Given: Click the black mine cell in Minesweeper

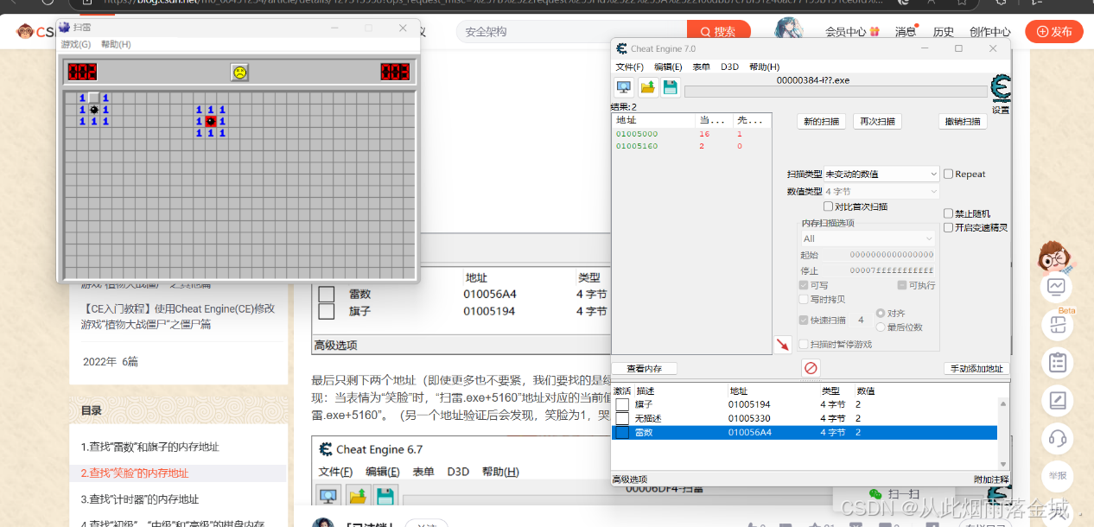Looking at the screenshot, I should tap(94, 110).
